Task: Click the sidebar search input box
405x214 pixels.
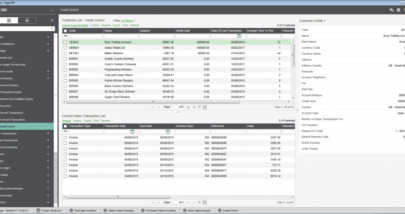Action: pyautogui.click(x=25, y=28)
